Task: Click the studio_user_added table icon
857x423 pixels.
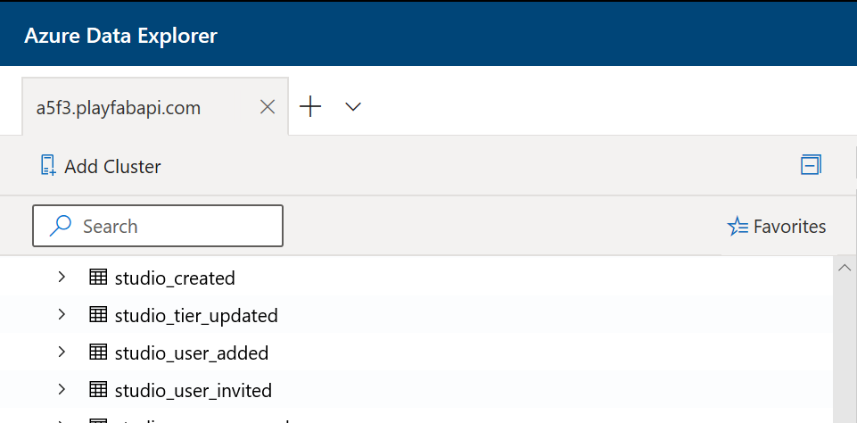Action: [98, 352]
